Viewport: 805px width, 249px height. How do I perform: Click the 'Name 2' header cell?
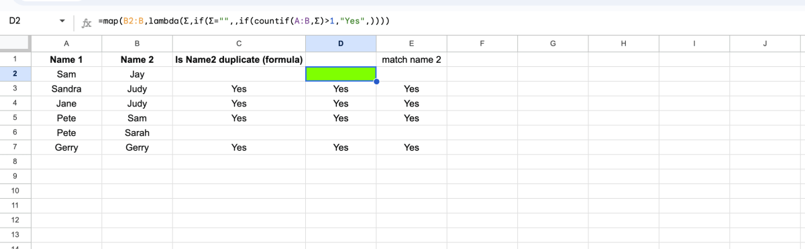coord(137,60)
